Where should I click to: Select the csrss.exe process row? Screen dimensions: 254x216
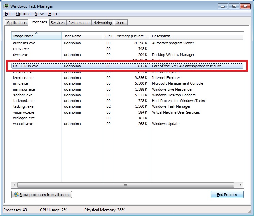(x=127, y=49)
